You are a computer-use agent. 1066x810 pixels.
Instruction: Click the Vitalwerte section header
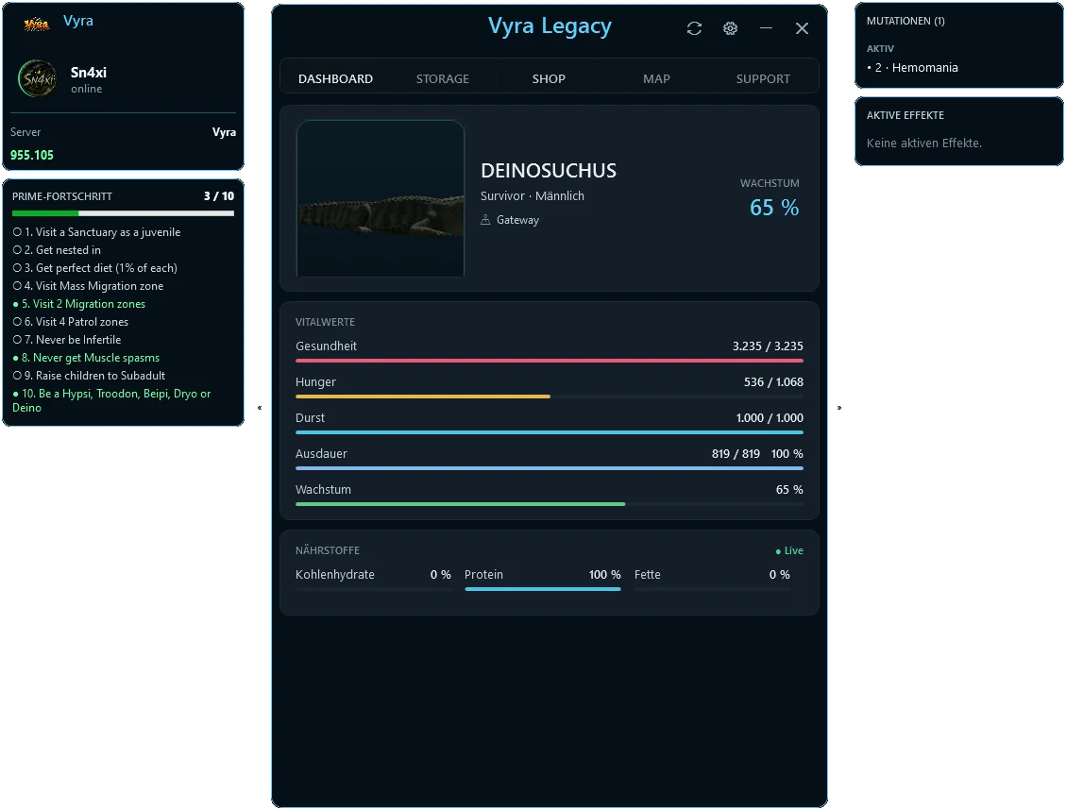pyautogui.click(x=325, y=322)
